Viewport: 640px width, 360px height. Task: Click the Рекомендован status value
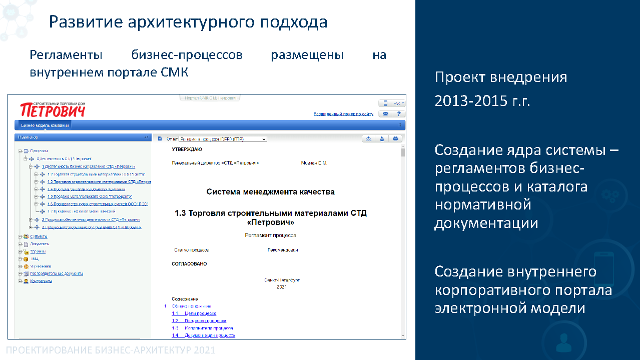[x=283, y=250]
